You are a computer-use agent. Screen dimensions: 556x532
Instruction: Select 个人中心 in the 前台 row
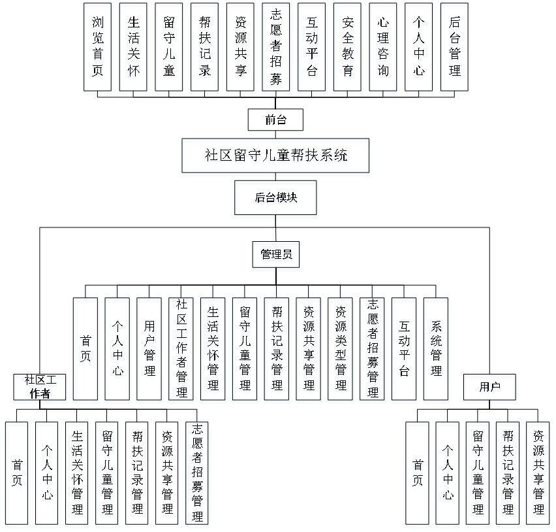pyautogui.click(x=419, y=47)
